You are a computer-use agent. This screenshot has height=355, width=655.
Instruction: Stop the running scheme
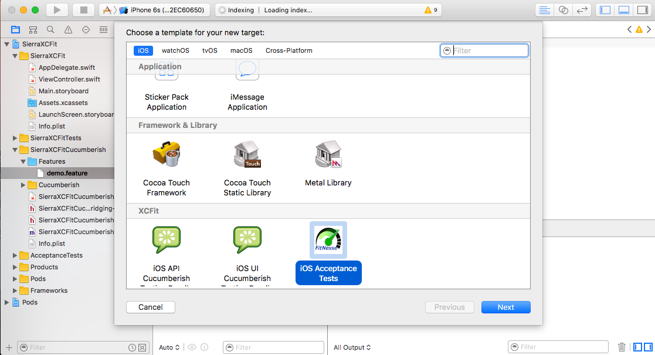point(83,10)
